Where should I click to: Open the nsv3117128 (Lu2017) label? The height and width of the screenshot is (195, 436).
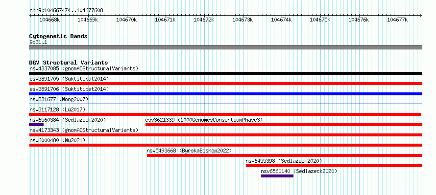(x=57, y=109)
